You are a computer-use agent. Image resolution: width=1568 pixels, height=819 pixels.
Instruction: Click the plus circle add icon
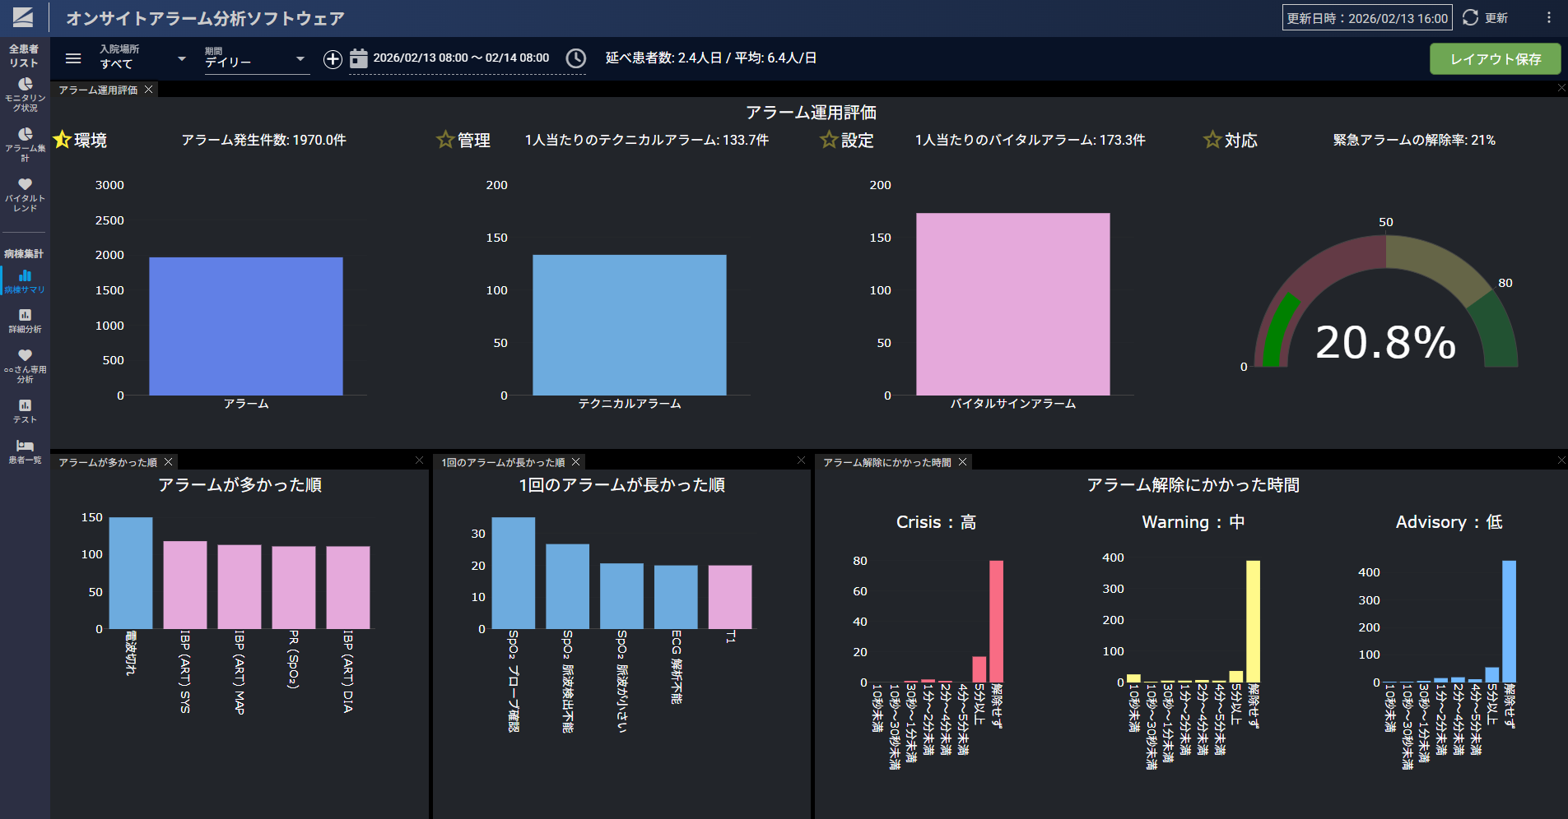click(x=333, y=59)
